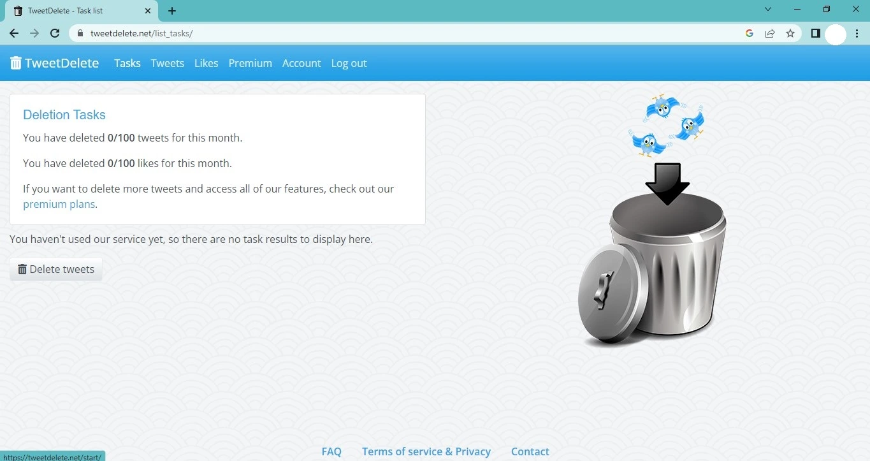
Task: Click the browser forward arrow
Action: point(34,33)
